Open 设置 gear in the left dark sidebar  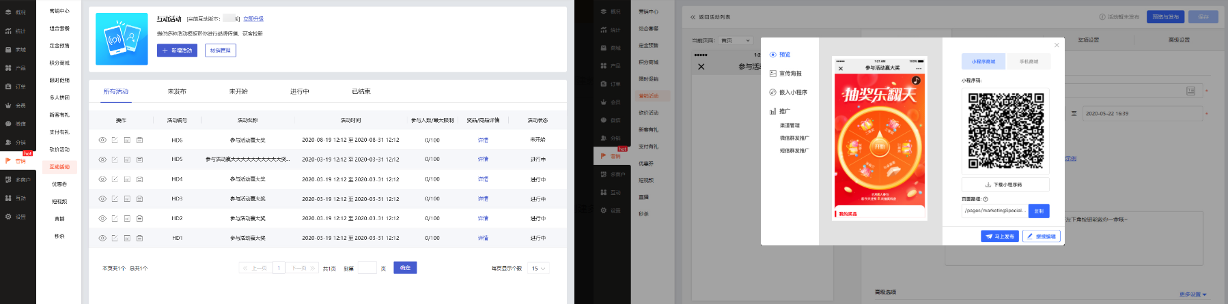point(16,217)
